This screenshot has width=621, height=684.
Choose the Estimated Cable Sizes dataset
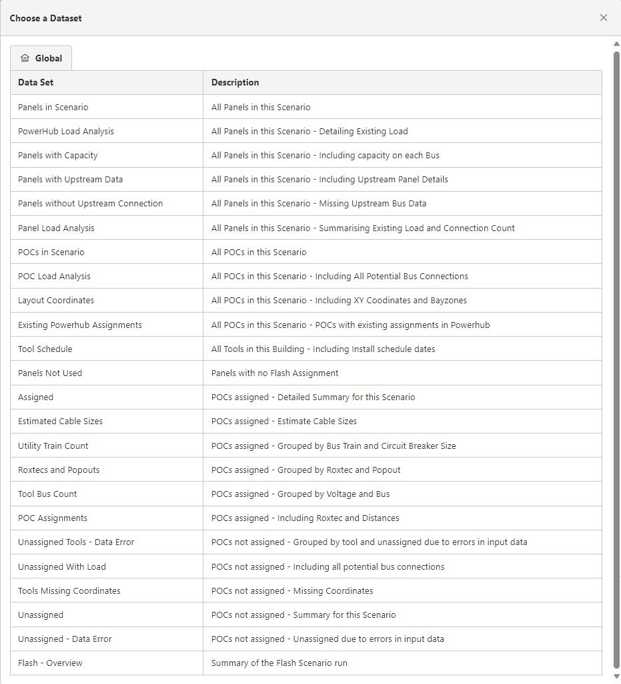pos(61,421)
